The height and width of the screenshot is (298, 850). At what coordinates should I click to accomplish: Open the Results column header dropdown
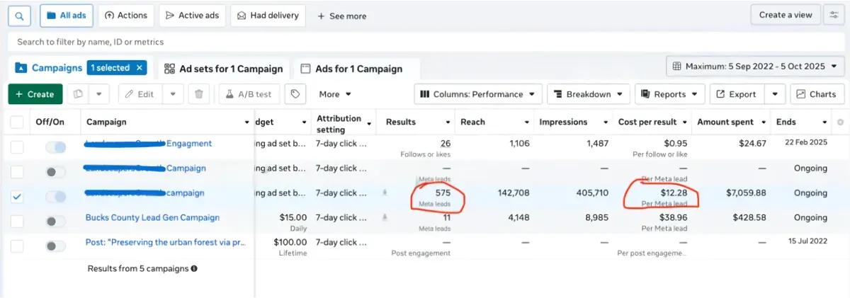coord(449,122)
